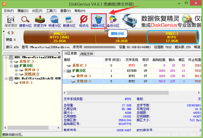The height and width of the screenshot is (138, 203).
Task: Open the 工具(T) menu
Action: tap(51, 11)
